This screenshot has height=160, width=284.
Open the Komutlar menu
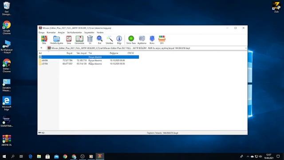(51, 32)
